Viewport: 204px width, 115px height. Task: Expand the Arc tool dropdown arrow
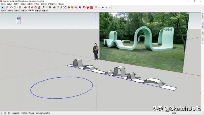click(x=17, y=7)
